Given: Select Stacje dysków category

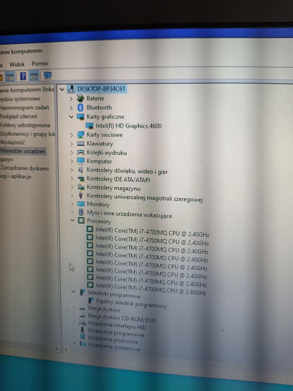Looking at the screenshot, I should pos(104,309).
